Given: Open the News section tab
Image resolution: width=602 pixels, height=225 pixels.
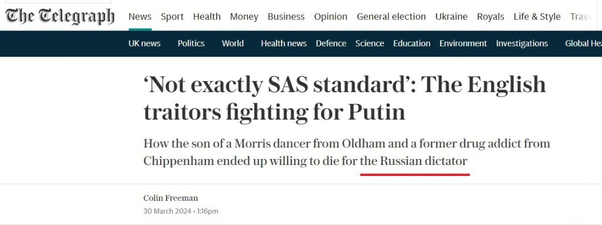Looking at the screenshot, I should coord(140,16).
